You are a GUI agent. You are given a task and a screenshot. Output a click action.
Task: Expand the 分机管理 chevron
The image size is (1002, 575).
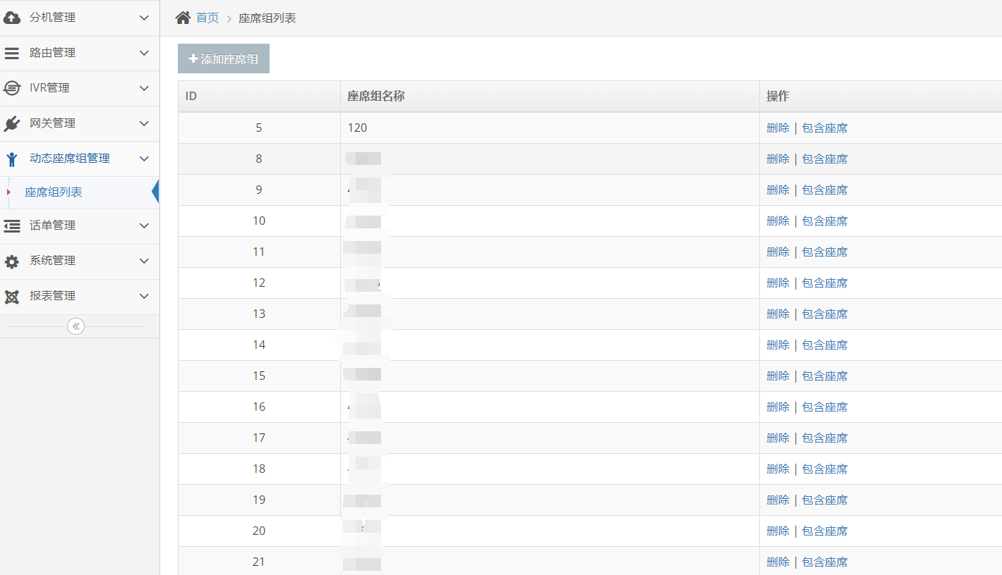tap(144, 18)
